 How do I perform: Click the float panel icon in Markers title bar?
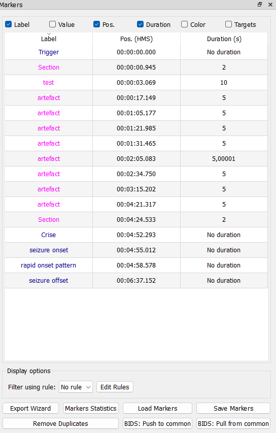[x=260, y=5]
